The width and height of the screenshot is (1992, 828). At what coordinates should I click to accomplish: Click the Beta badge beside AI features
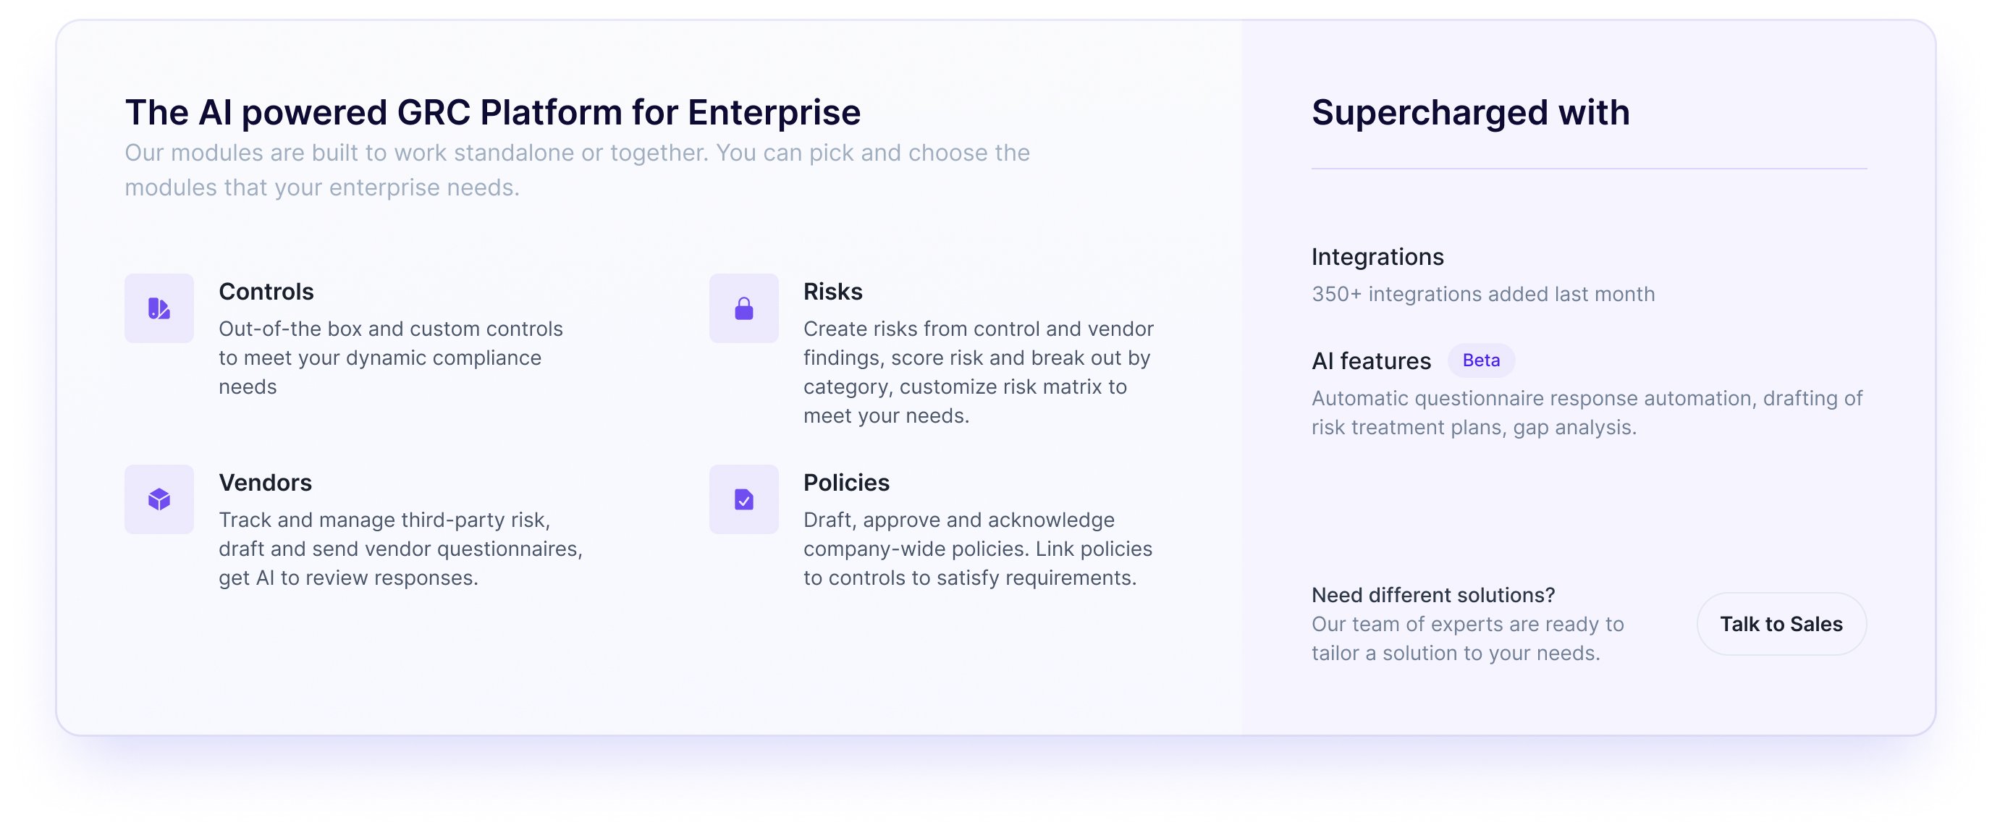point(1480,360)
